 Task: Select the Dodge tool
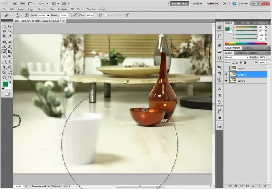click(x=10, y=56)
